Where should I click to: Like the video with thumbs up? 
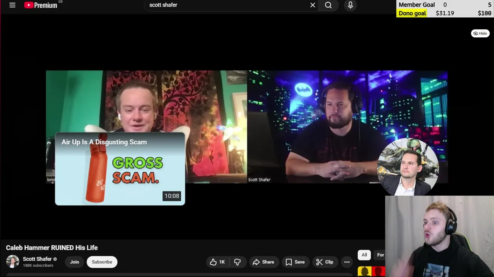217,262
